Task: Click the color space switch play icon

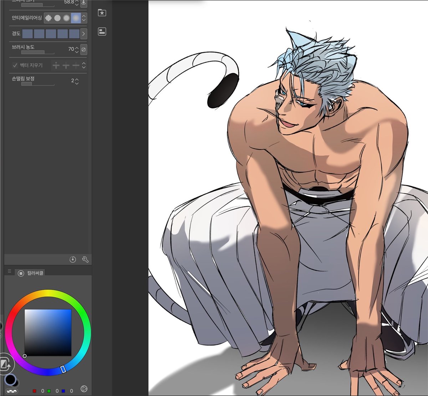Action: 84,389
